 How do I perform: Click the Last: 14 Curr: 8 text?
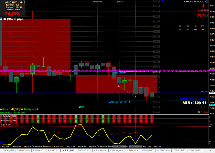(193, 99)
